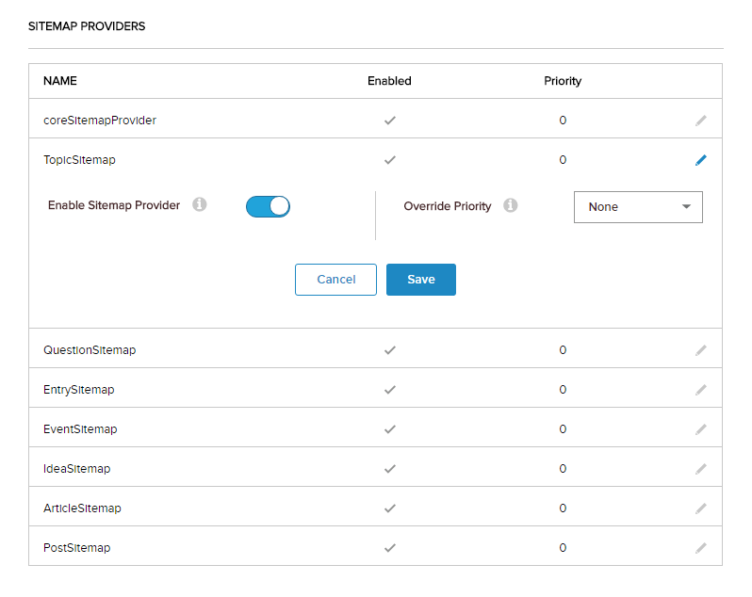
Task: Open edit pencil for EntrySitemap
Action: 700,390
